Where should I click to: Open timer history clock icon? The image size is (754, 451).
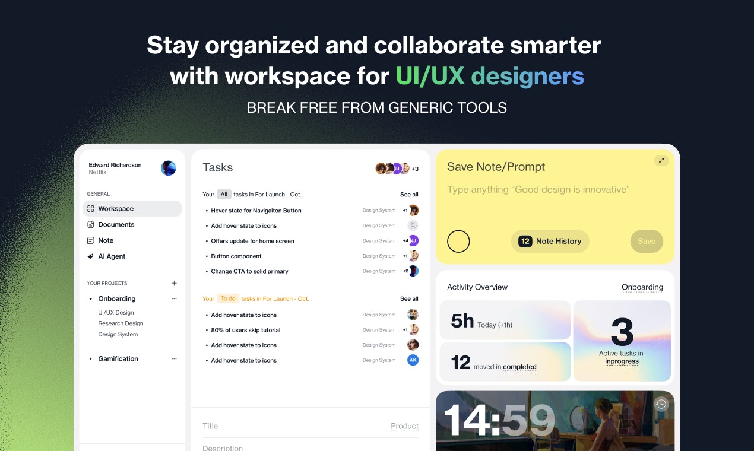click(661, 404)
